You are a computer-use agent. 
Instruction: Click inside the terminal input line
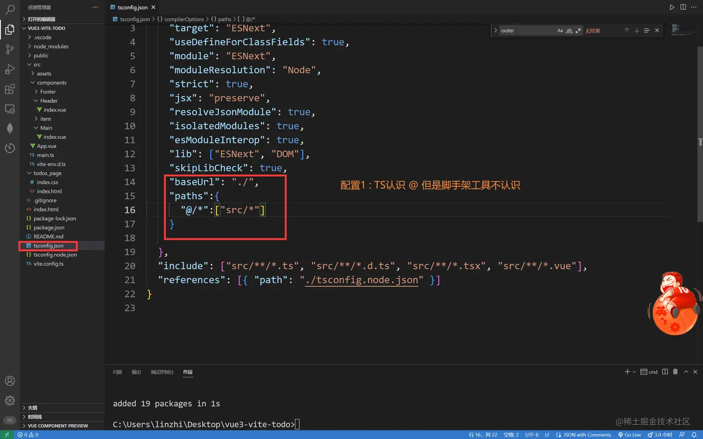click(x=298, y=424)
